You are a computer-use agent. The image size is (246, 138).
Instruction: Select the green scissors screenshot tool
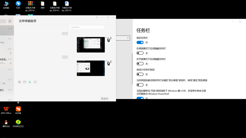(30, 82)
